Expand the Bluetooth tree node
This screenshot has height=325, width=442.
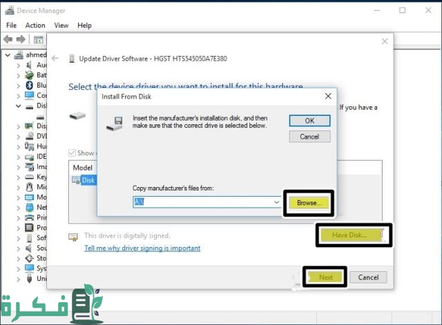point(19,85)
